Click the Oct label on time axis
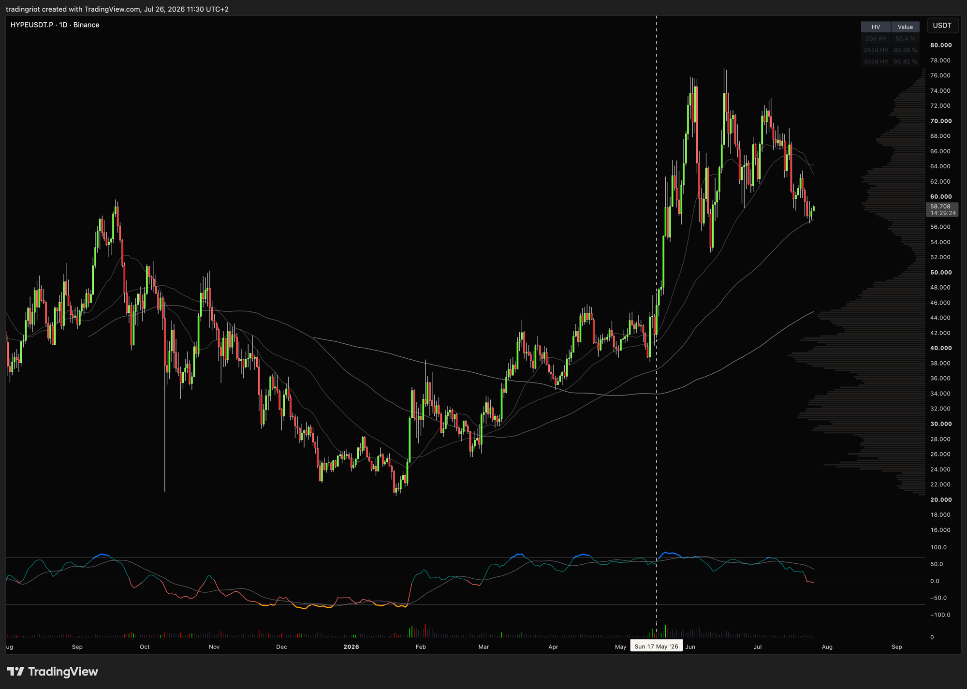Screen dimensions: 967x689 [x=145, y=647]
